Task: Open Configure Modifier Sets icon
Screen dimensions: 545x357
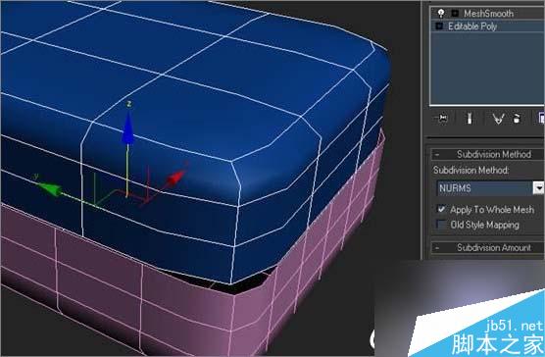Action: coord(541,119)
